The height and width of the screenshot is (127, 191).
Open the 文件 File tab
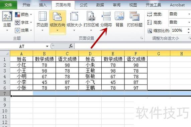8,5
